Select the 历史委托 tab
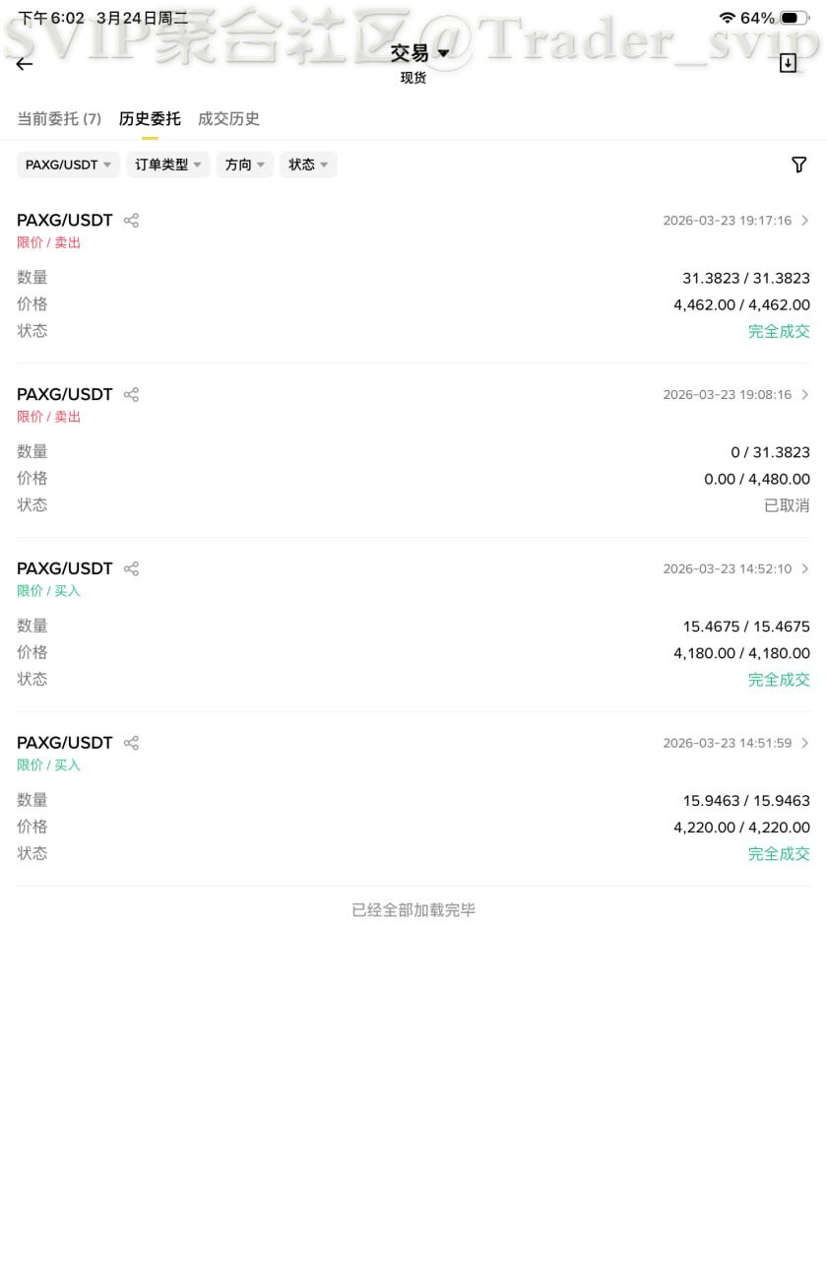This screenshot has width=827, height=1261. [x=150, y=119]
